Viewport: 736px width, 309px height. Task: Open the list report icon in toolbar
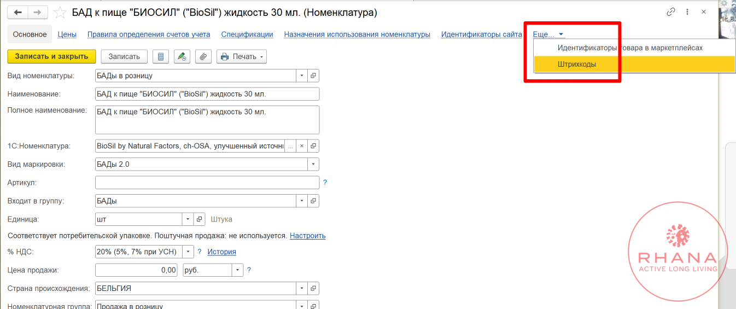[160, 56]
